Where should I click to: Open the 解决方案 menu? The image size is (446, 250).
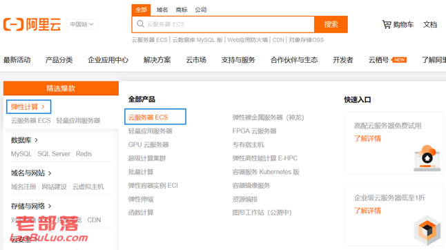(157, 59)
